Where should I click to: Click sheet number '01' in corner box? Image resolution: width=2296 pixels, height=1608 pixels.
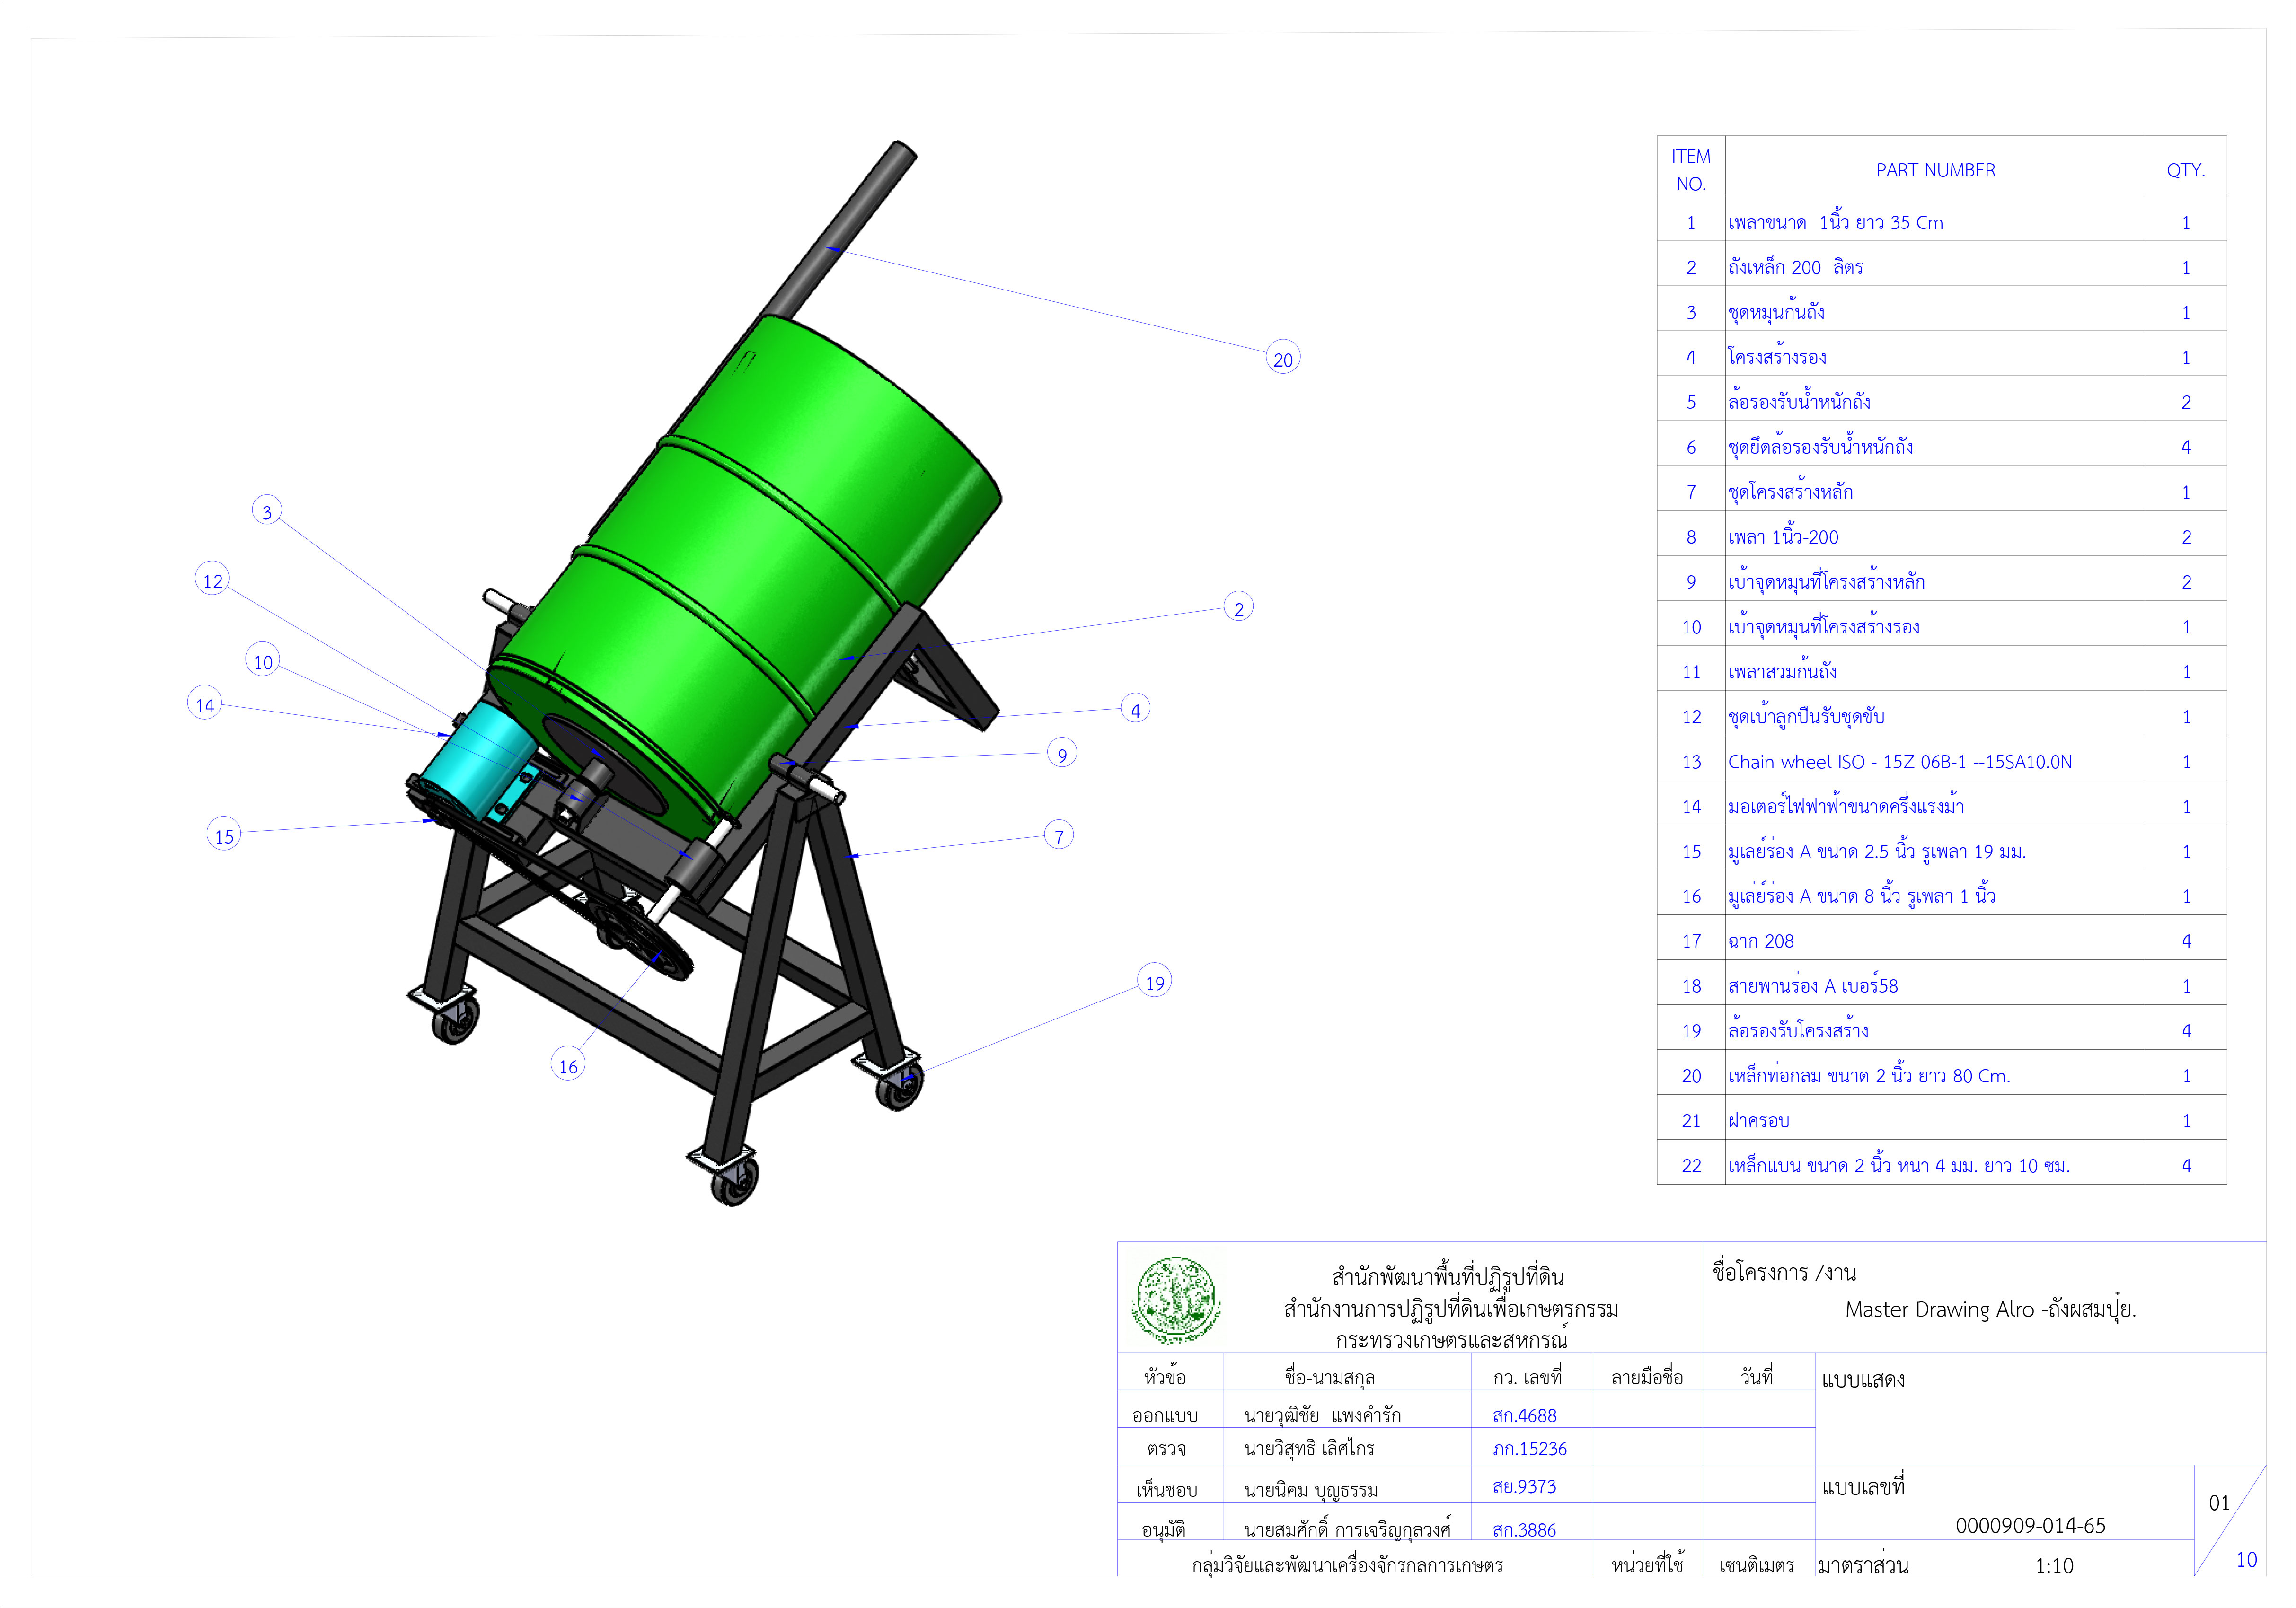(x=2219, y=1504)
